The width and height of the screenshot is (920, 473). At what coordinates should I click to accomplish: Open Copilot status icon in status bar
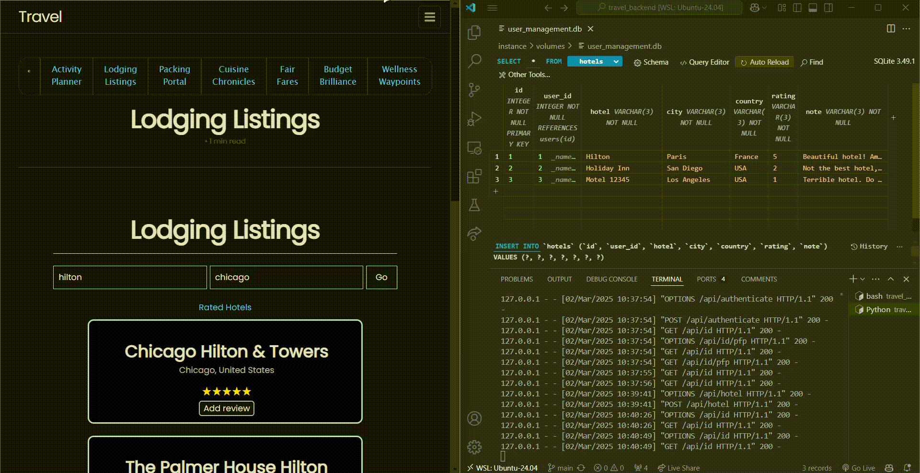point(889,468)
